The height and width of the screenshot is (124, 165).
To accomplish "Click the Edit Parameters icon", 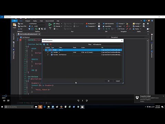I will pyautogui.click(x=103, y=23).
